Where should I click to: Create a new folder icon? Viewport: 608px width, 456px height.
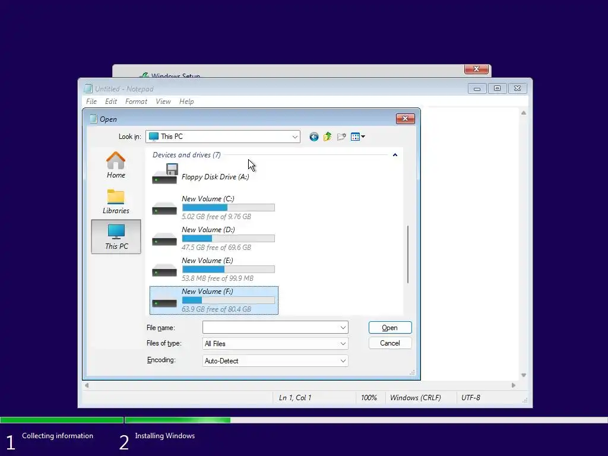coord(341,137)
